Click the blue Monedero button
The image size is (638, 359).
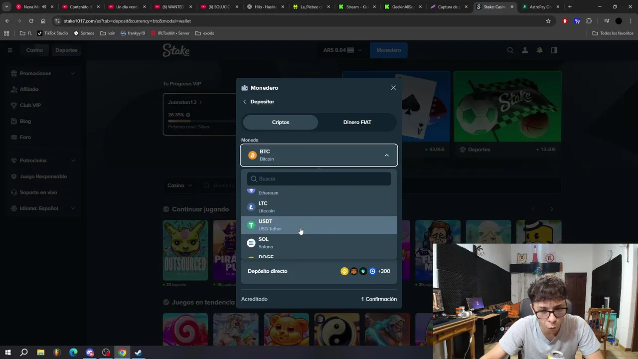(x=389, y=50)
